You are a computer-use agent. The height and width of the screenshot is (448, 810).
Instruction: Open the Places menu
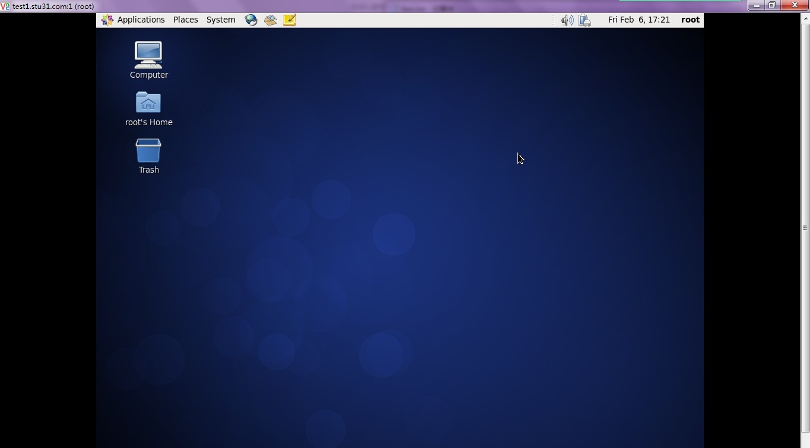tap(185, 20)
